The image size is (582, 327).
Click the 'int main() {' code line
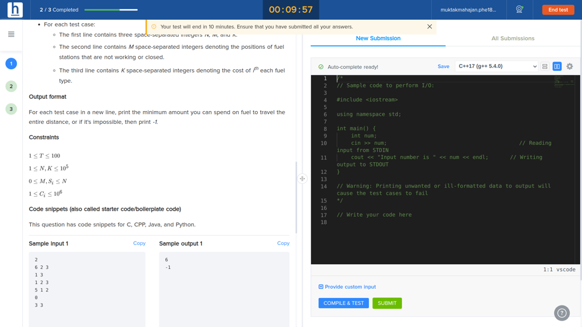tap(356, 129)
